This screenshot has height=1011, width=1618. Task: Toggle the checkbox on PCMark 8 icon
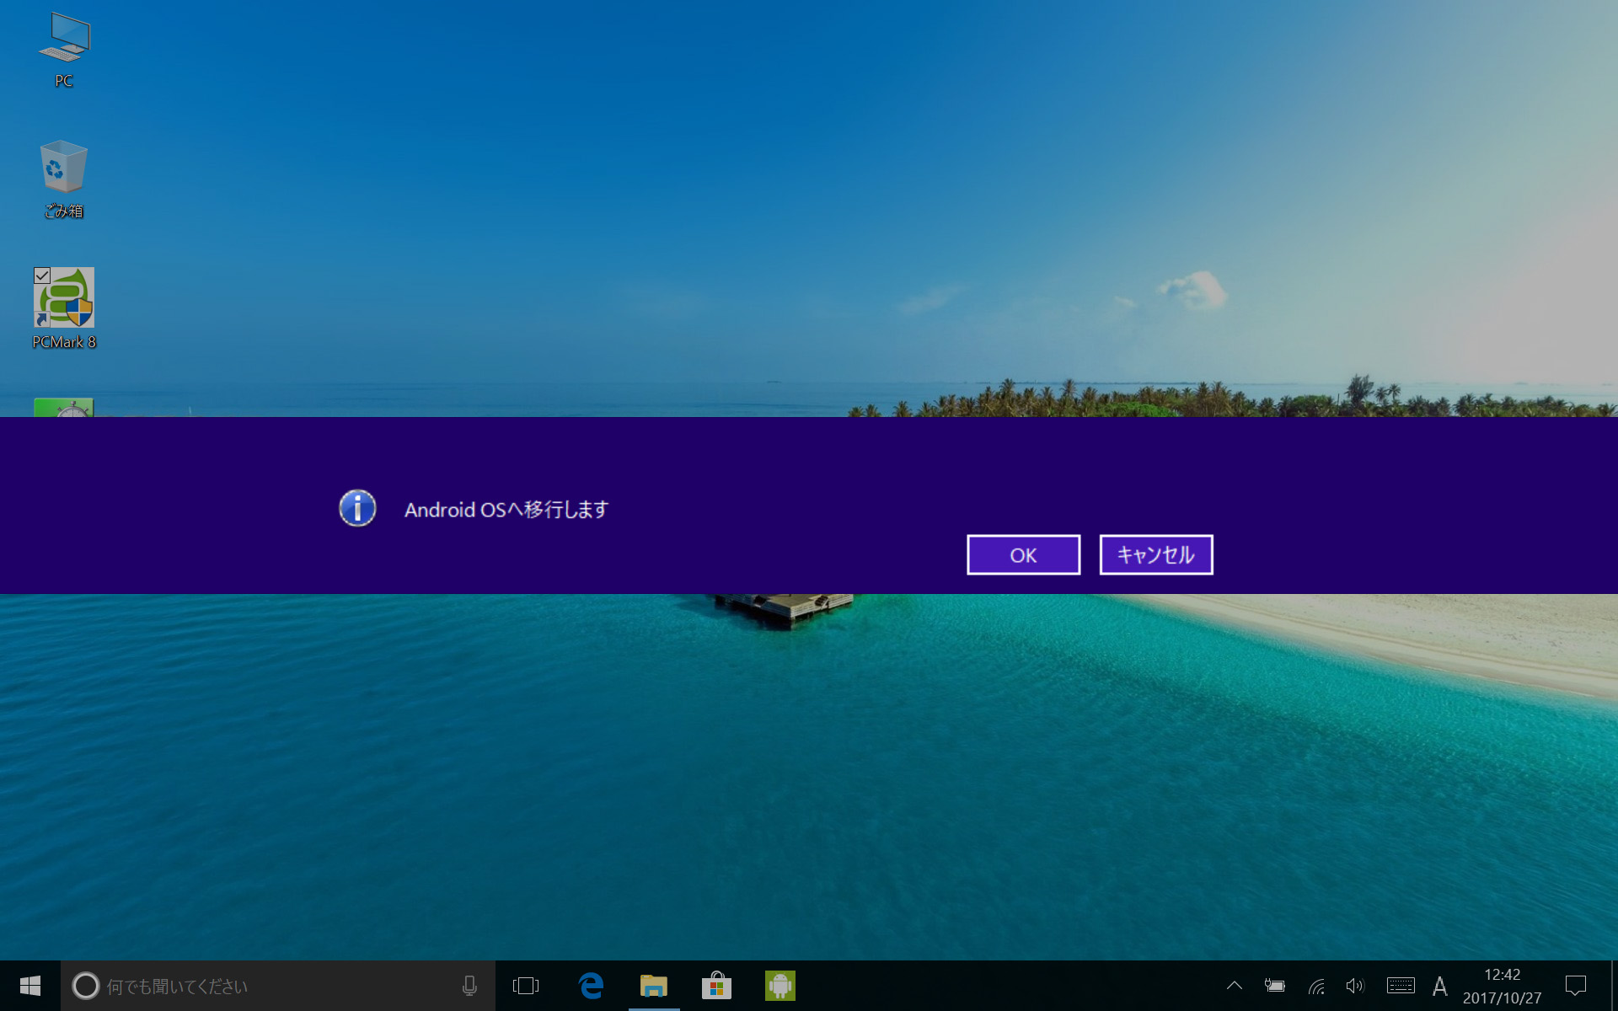[x=42, y=275]
